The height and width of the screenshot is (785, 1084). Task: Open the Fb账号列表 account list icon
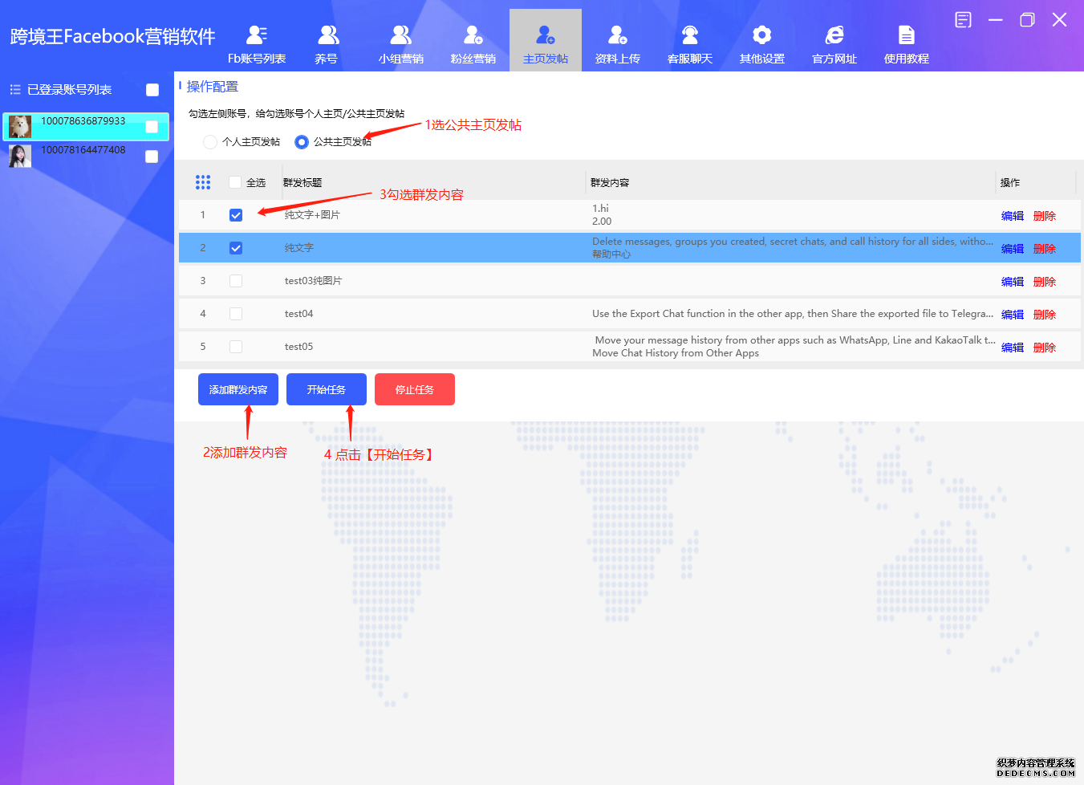pyautogui.click(x=257, y=35)
